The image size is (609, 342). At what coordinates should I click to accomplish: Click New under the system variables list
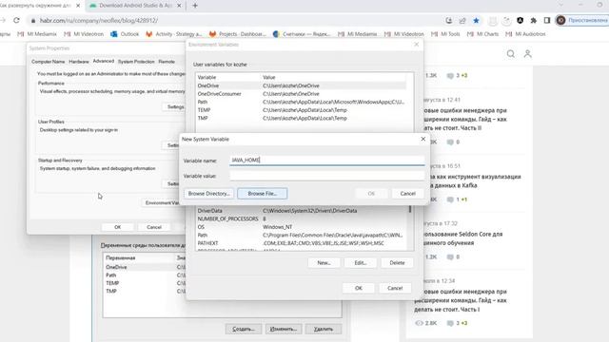click(x=324, y=263)
